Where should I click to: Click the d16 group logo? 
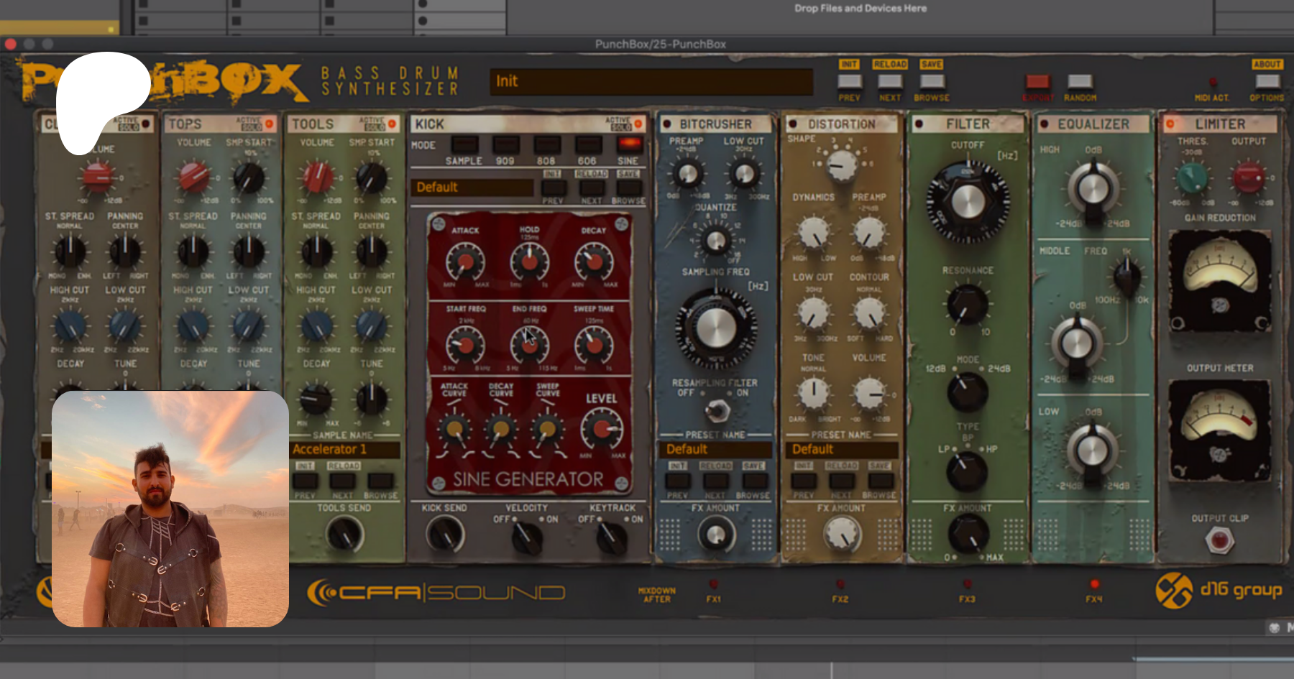(x=1219, y=591)
